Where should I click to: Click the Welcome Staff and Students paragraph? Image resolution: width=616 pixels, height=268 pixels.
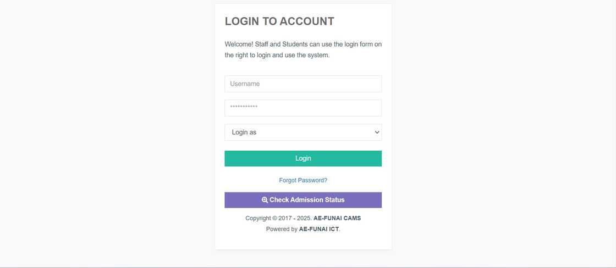click(303, 50)
